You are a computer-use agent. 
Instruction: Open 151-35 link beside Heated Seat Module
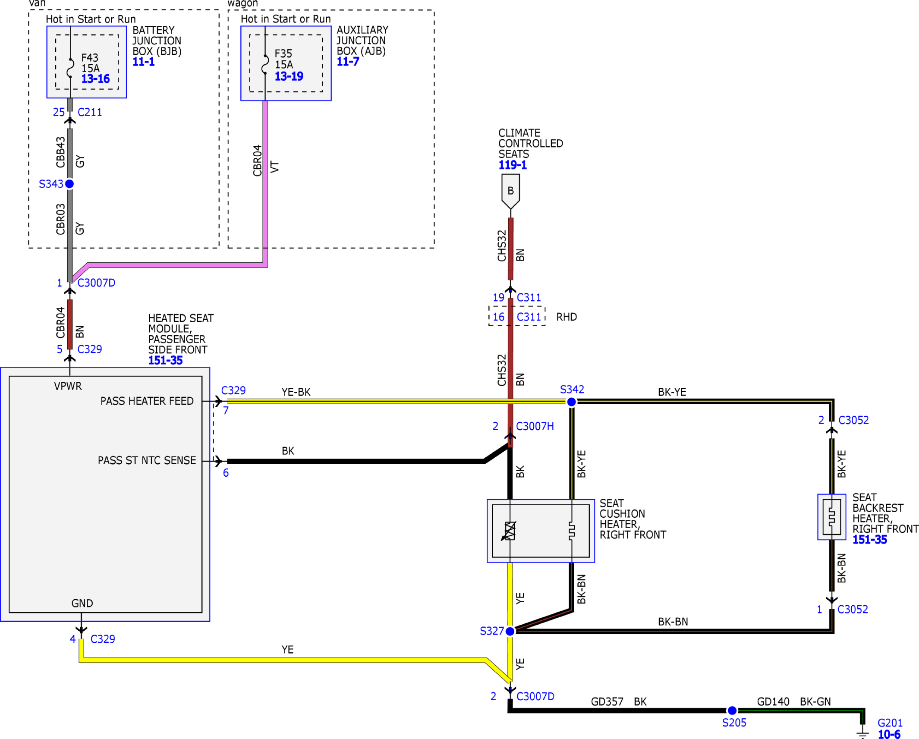tap(165, 360)
